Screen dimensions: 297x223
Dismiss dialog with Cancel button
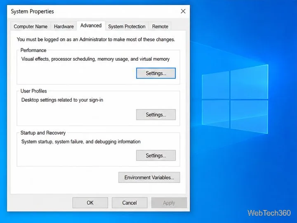pyautogui.click(x=130, y=203)
